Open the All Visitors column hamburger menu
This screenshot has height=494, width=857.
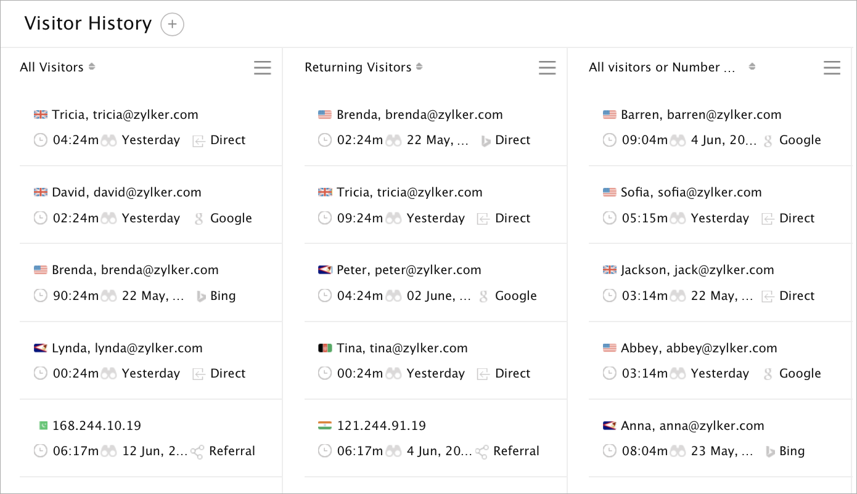pos(263,68)
